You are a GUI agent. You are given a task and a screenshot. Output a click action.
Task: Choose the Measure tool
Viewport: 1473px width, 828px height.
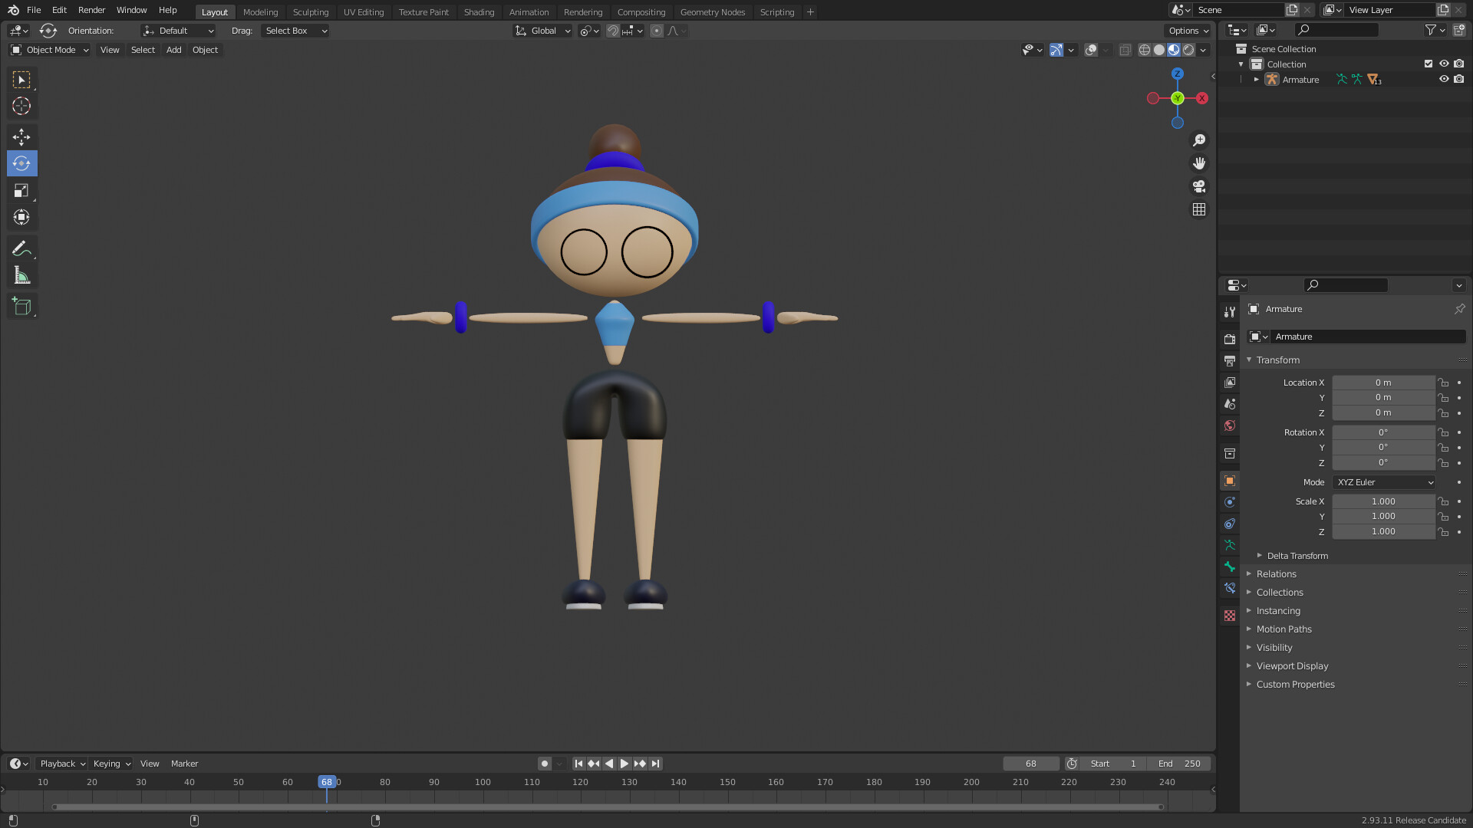coord(21,275)
